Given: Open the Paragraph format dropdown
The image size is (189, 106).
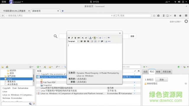Looking at the screenshot, I should click(x=73, y=41).
